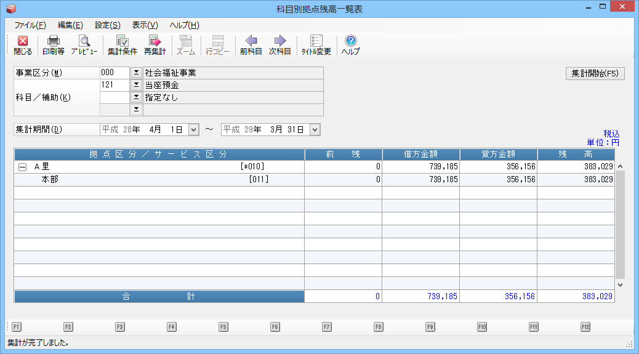
Task: Open the タイトル変更 title change icon
Action: [x=316, y=46]
